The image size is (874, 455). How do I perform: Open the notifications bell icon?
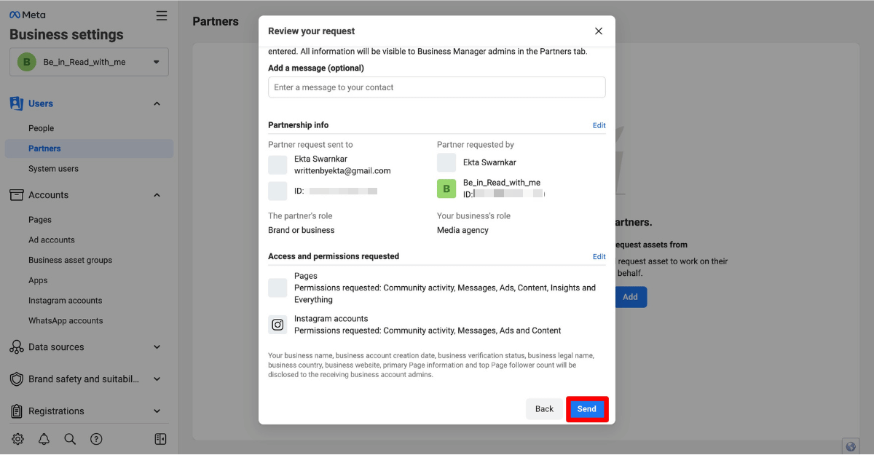[x=44, y=439]
